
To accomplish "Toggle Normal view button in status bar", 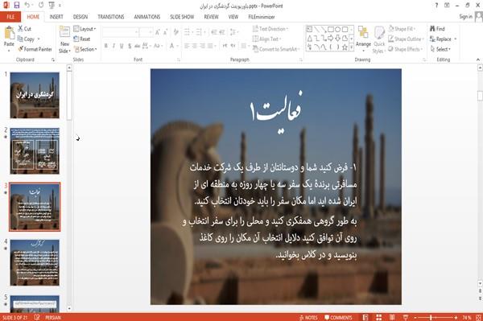I will (365, 317).
